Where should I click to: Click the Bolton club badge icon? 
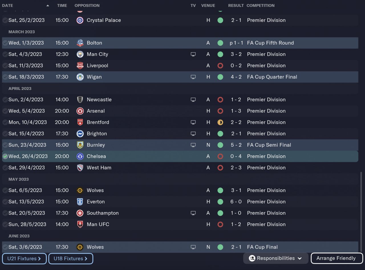80,43
